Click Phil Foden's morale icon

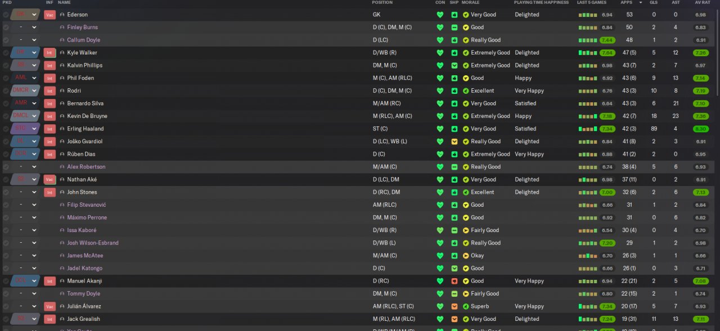(x=466, y=78)
